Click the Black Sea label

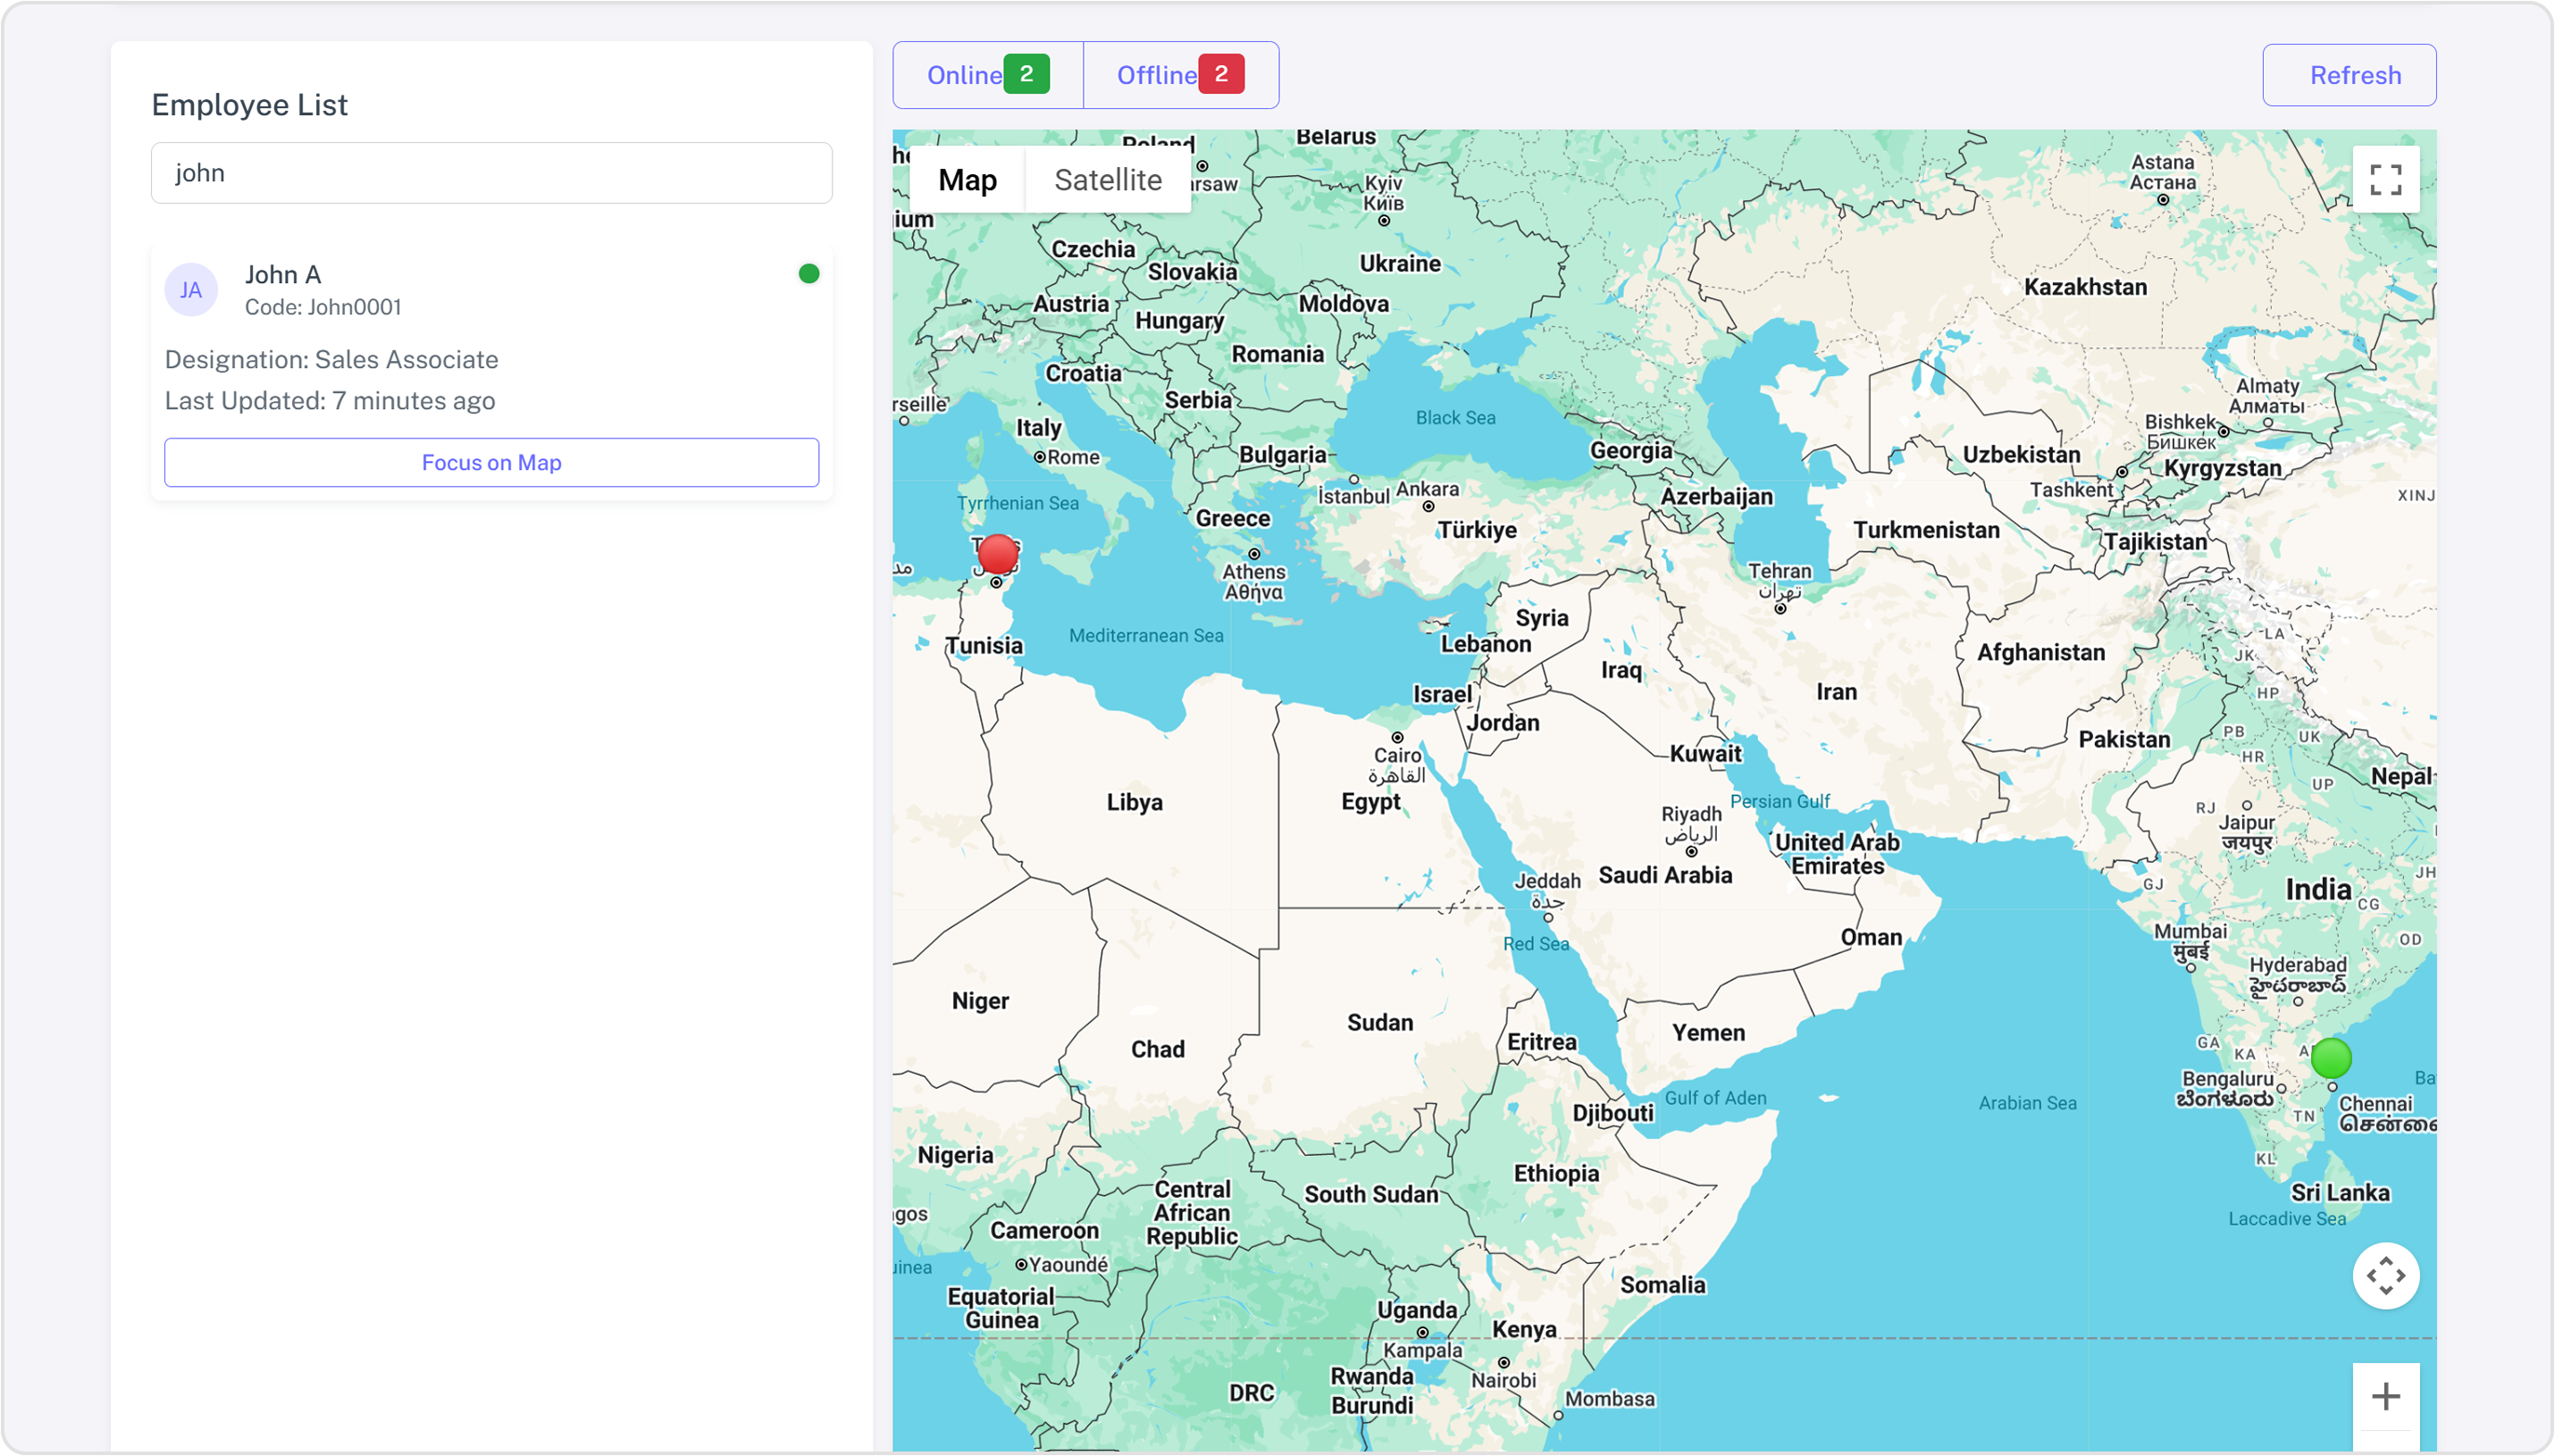1455,418
